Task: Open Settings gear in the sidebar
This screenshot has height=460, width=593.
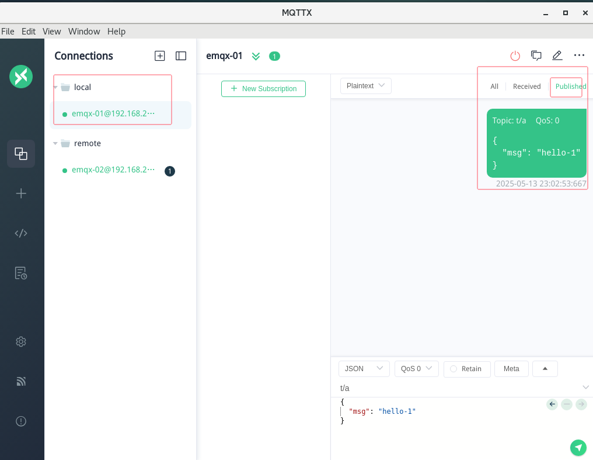Action: (x=21, y=341)
